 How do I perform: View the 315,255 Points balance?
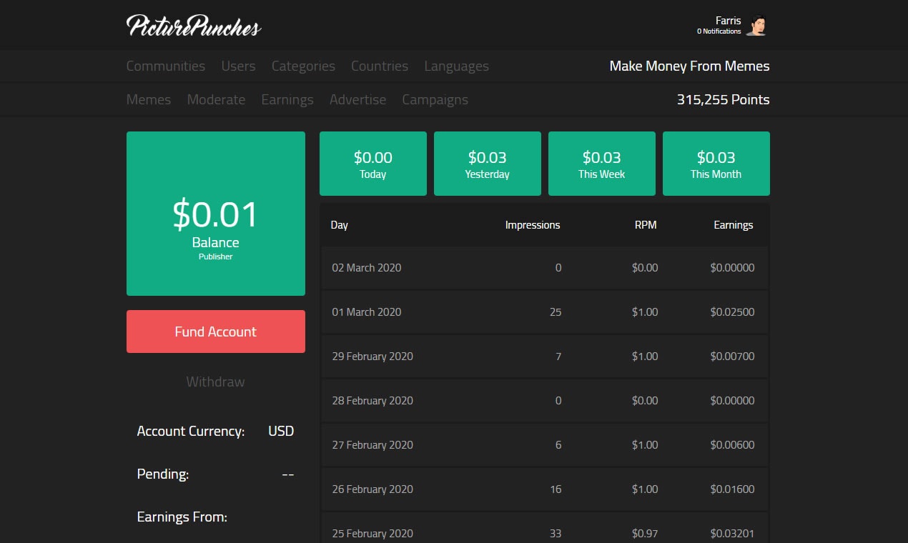tap(723, 99)
